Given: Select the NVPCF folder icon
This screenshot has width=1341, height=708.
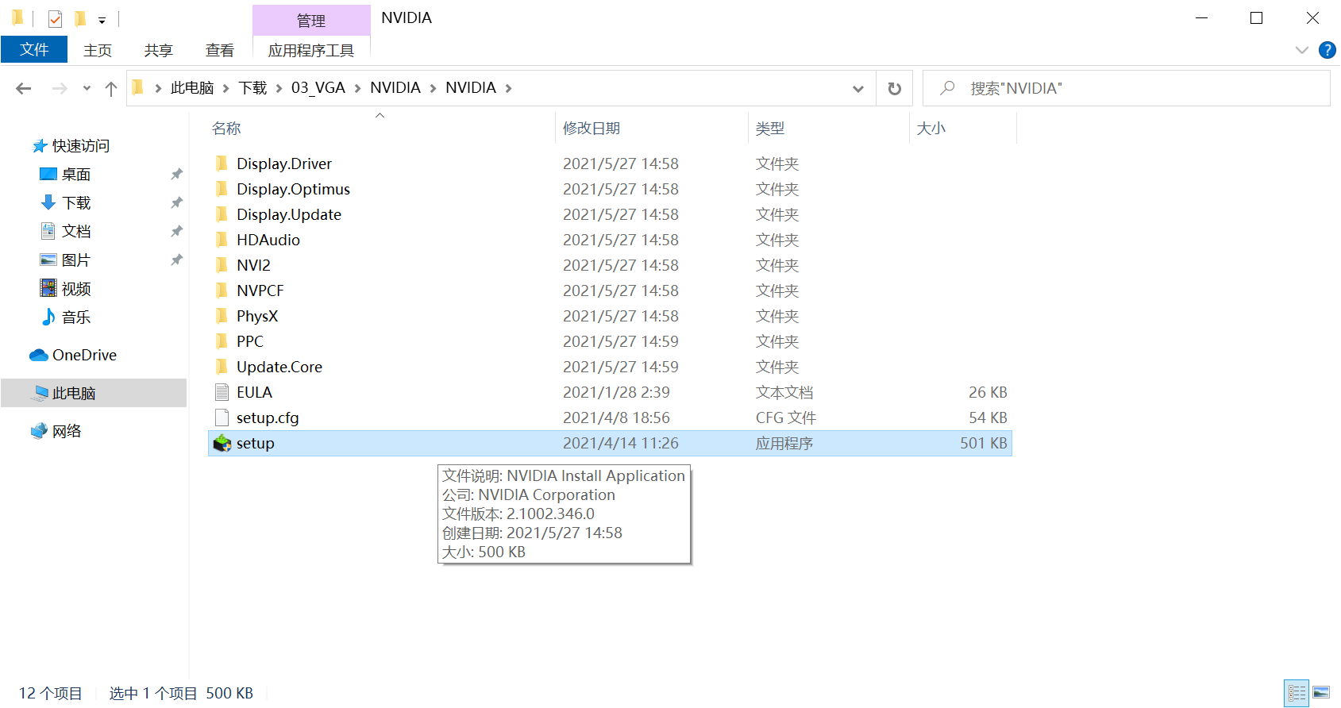Looking at the screenshot, I should tap(222, 291).
